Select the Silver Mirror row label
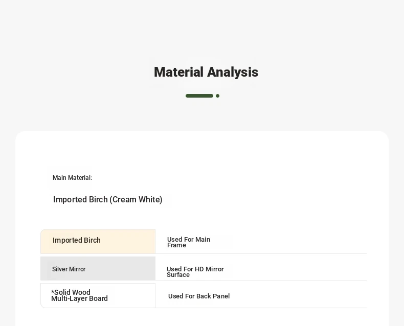 point(69,269)
